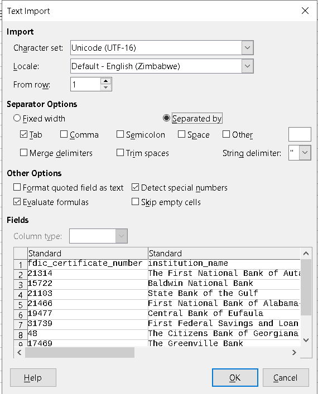Image resolution: width=318 pixels, height=394 pixels.
Task: Click The Citizens Bank of Georgiana cell
Action: tap(224, 334)
